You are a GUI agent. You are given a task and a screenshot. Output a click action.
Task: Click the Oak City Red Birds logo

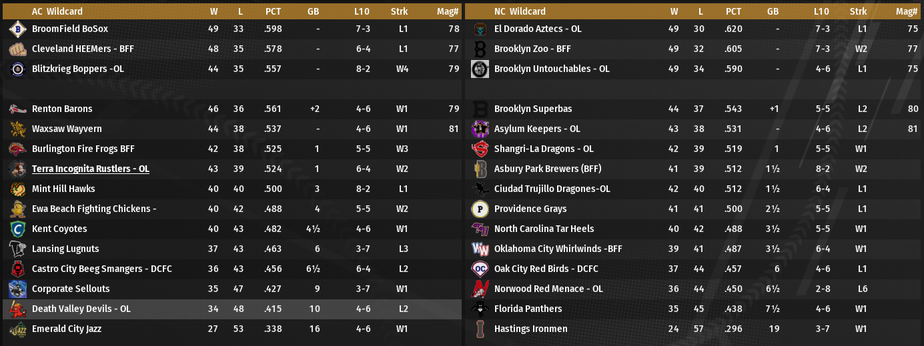[x=480, y=269]
